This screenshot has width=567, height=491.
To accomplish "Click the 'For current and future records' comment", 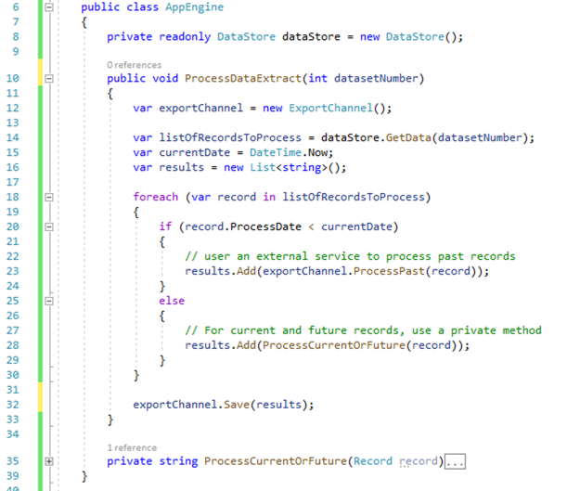I will click(363, 330).
